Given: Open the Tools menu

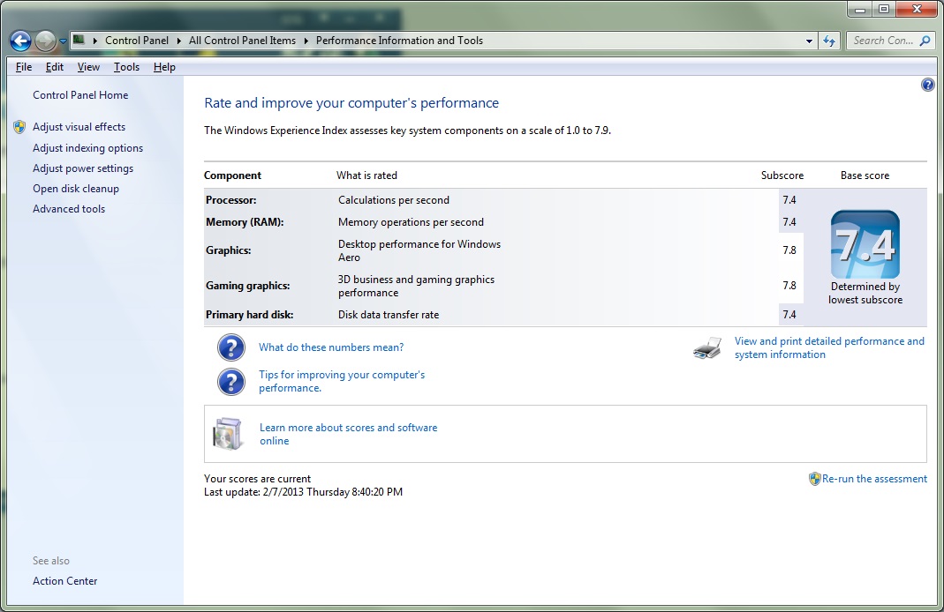Looking at the screenshot, I should coord(126,67).
